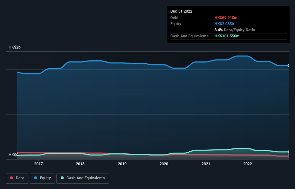Screen dimensions: 295x189
Task: Click the Dec 31 2022 tooltip date
Action: [x=181, y=11]
